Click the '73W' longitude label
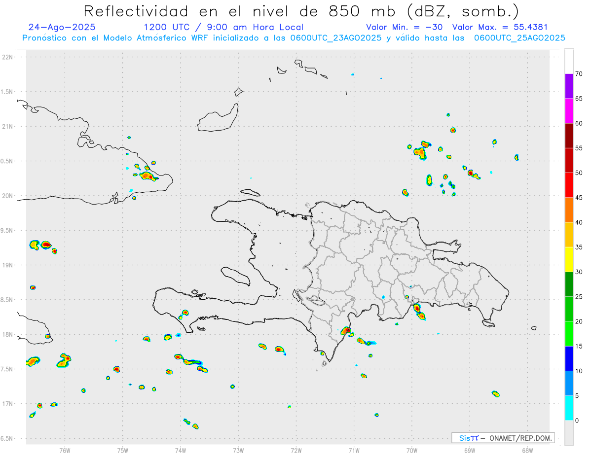Image resolution: width=592 pixels, height=457 pixels. [x=238, y=451]
